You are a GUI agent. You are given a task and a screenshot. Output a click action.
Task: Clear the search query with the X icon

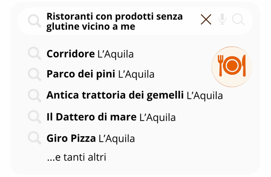206,20
